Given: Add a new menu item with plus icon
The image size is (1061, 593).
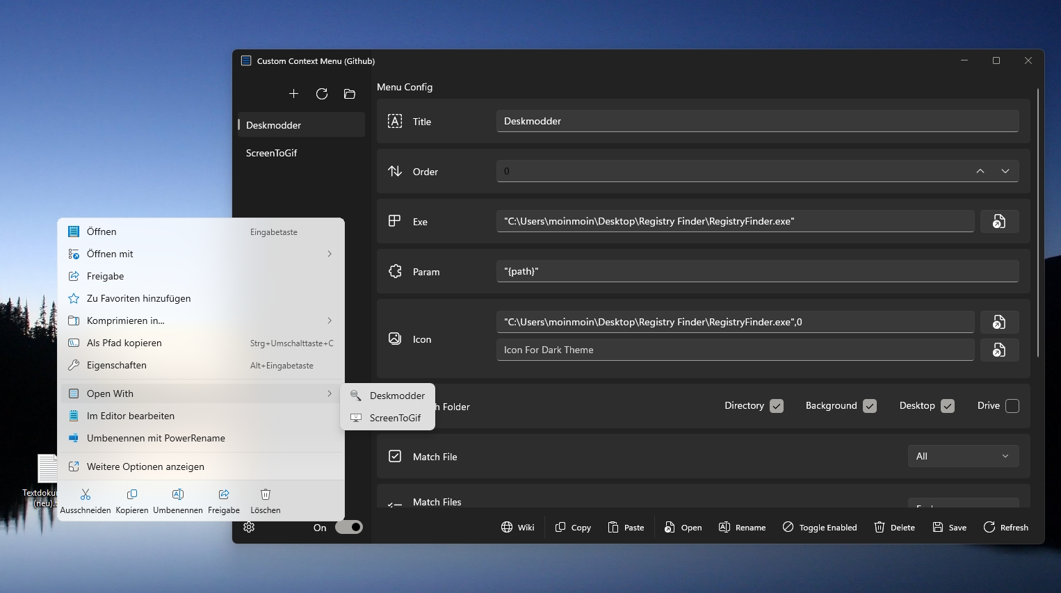Looking at the screenshot, I should (293, 94).
